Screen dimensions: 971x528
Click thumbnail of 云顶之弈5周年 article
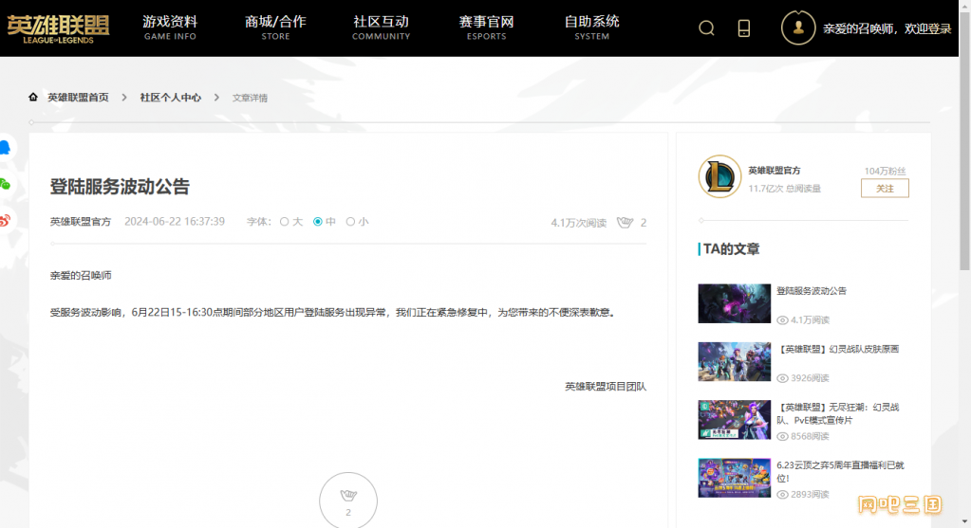click(x=735, y=478)
